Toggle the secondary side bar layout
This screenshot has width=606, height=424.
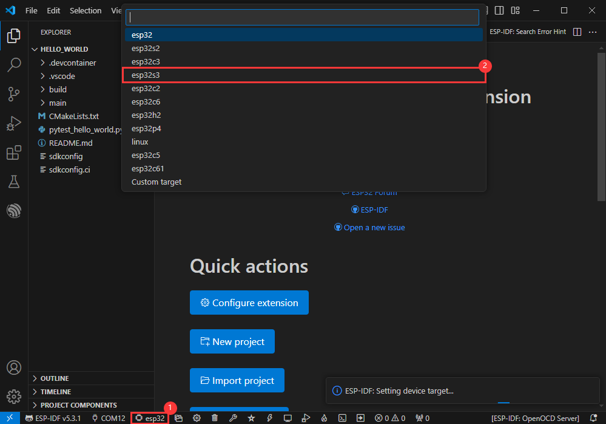pyautogui.click(x=499, y=10)
